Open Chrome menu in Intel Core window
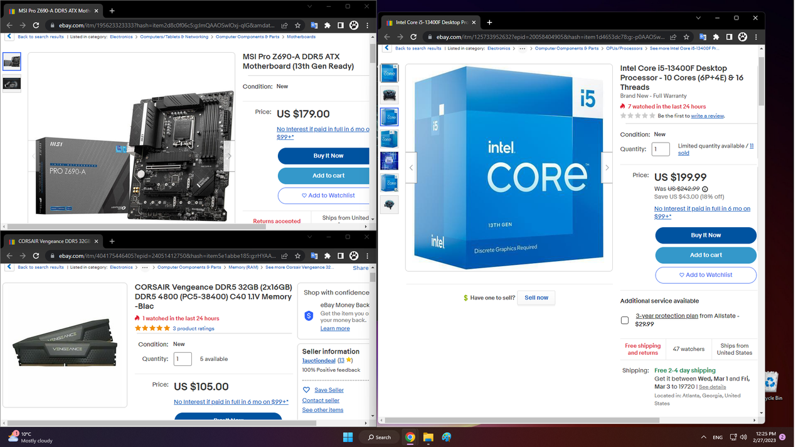 click(757, 37)
